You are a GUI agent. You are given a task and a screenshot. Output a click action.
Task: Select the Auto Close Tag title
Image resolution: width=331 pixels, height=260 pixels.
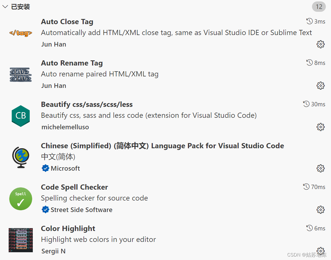67,22
